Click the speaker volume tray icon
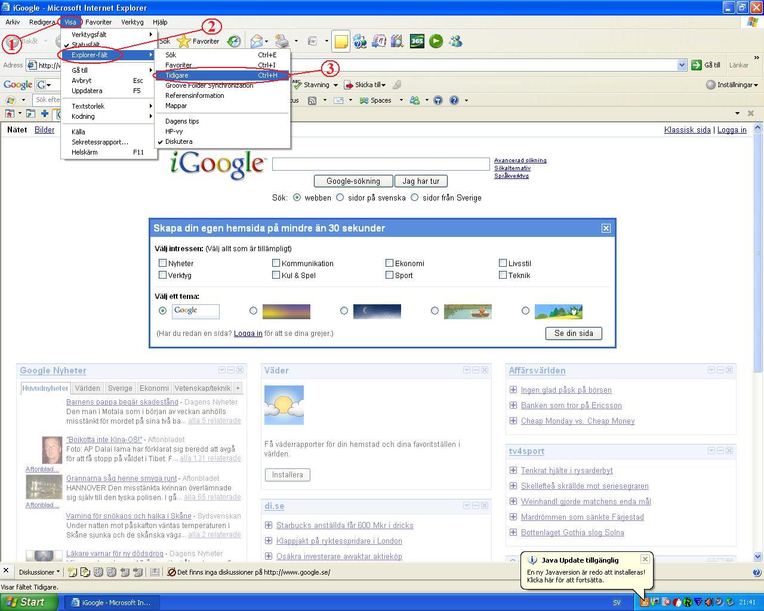The image size is (764, 611). pyautogui.click(x=708, y=602)
